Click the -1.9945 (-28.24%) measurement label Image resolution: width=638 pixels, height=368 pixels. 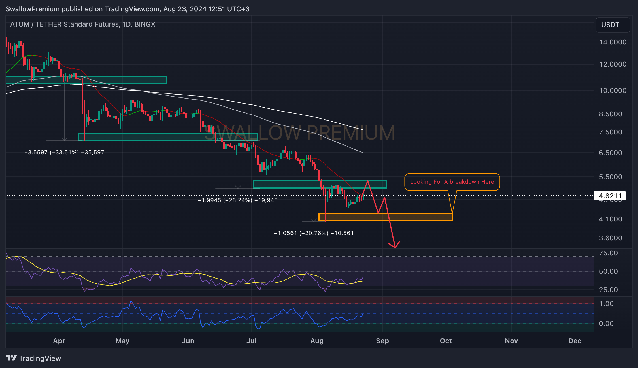238,200
